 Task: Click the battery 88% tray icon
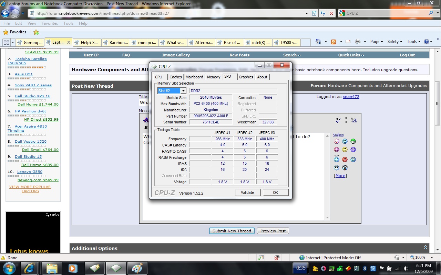[x=331, y=268]
